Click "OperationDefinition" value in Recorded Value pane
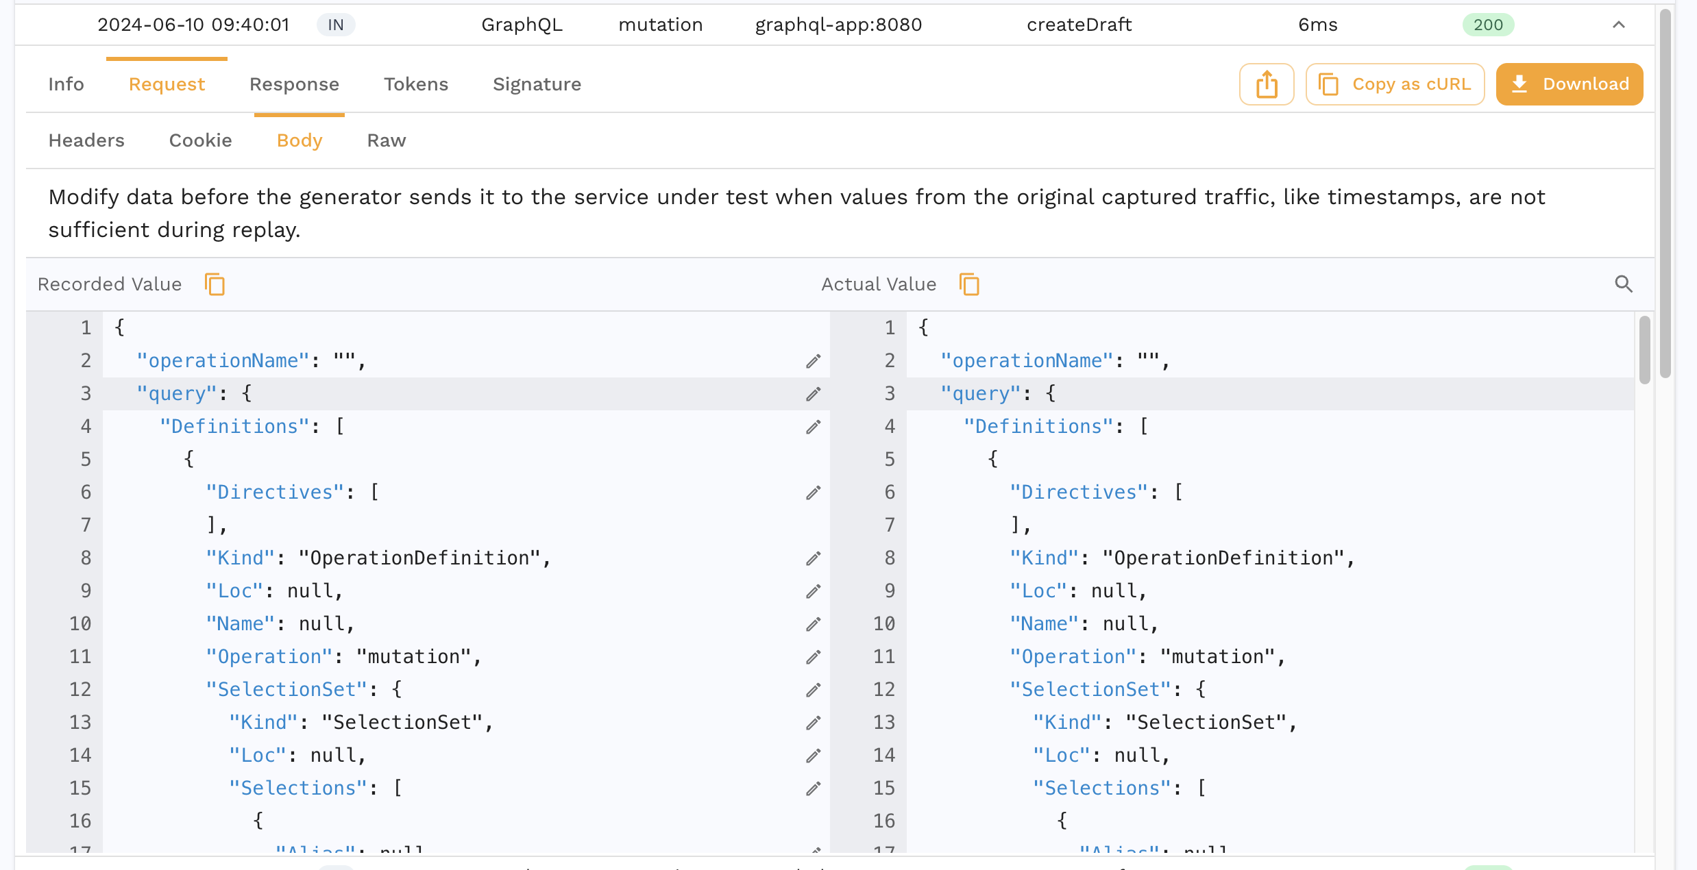Viewport: 1697px width, 870px height. [x=419, y=558]
